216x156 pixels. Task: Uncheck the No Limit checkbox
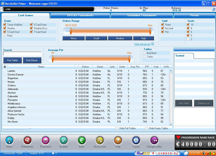pyautogui.click(x=162, y=28)
